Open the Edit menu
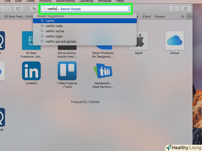The width and height of the screenshot is (202, 151). (x=18, y=1)
